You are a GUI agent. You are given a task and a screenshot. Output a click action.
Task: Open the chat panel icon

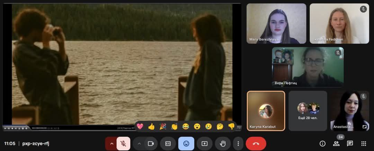[x=350, y=143]
